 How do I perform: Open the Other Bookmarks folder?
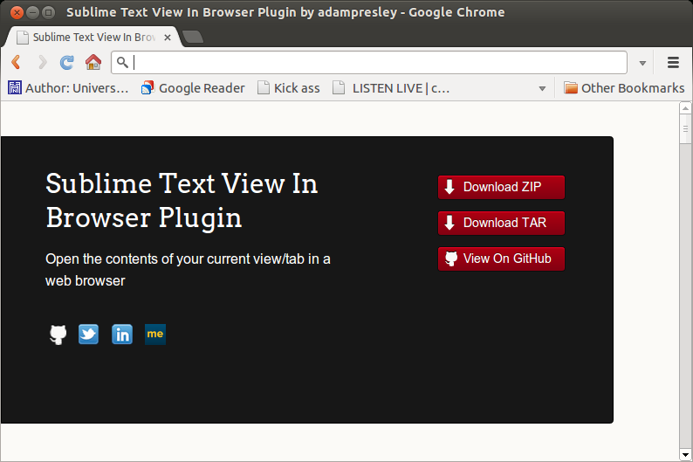[x=624, y=88]
